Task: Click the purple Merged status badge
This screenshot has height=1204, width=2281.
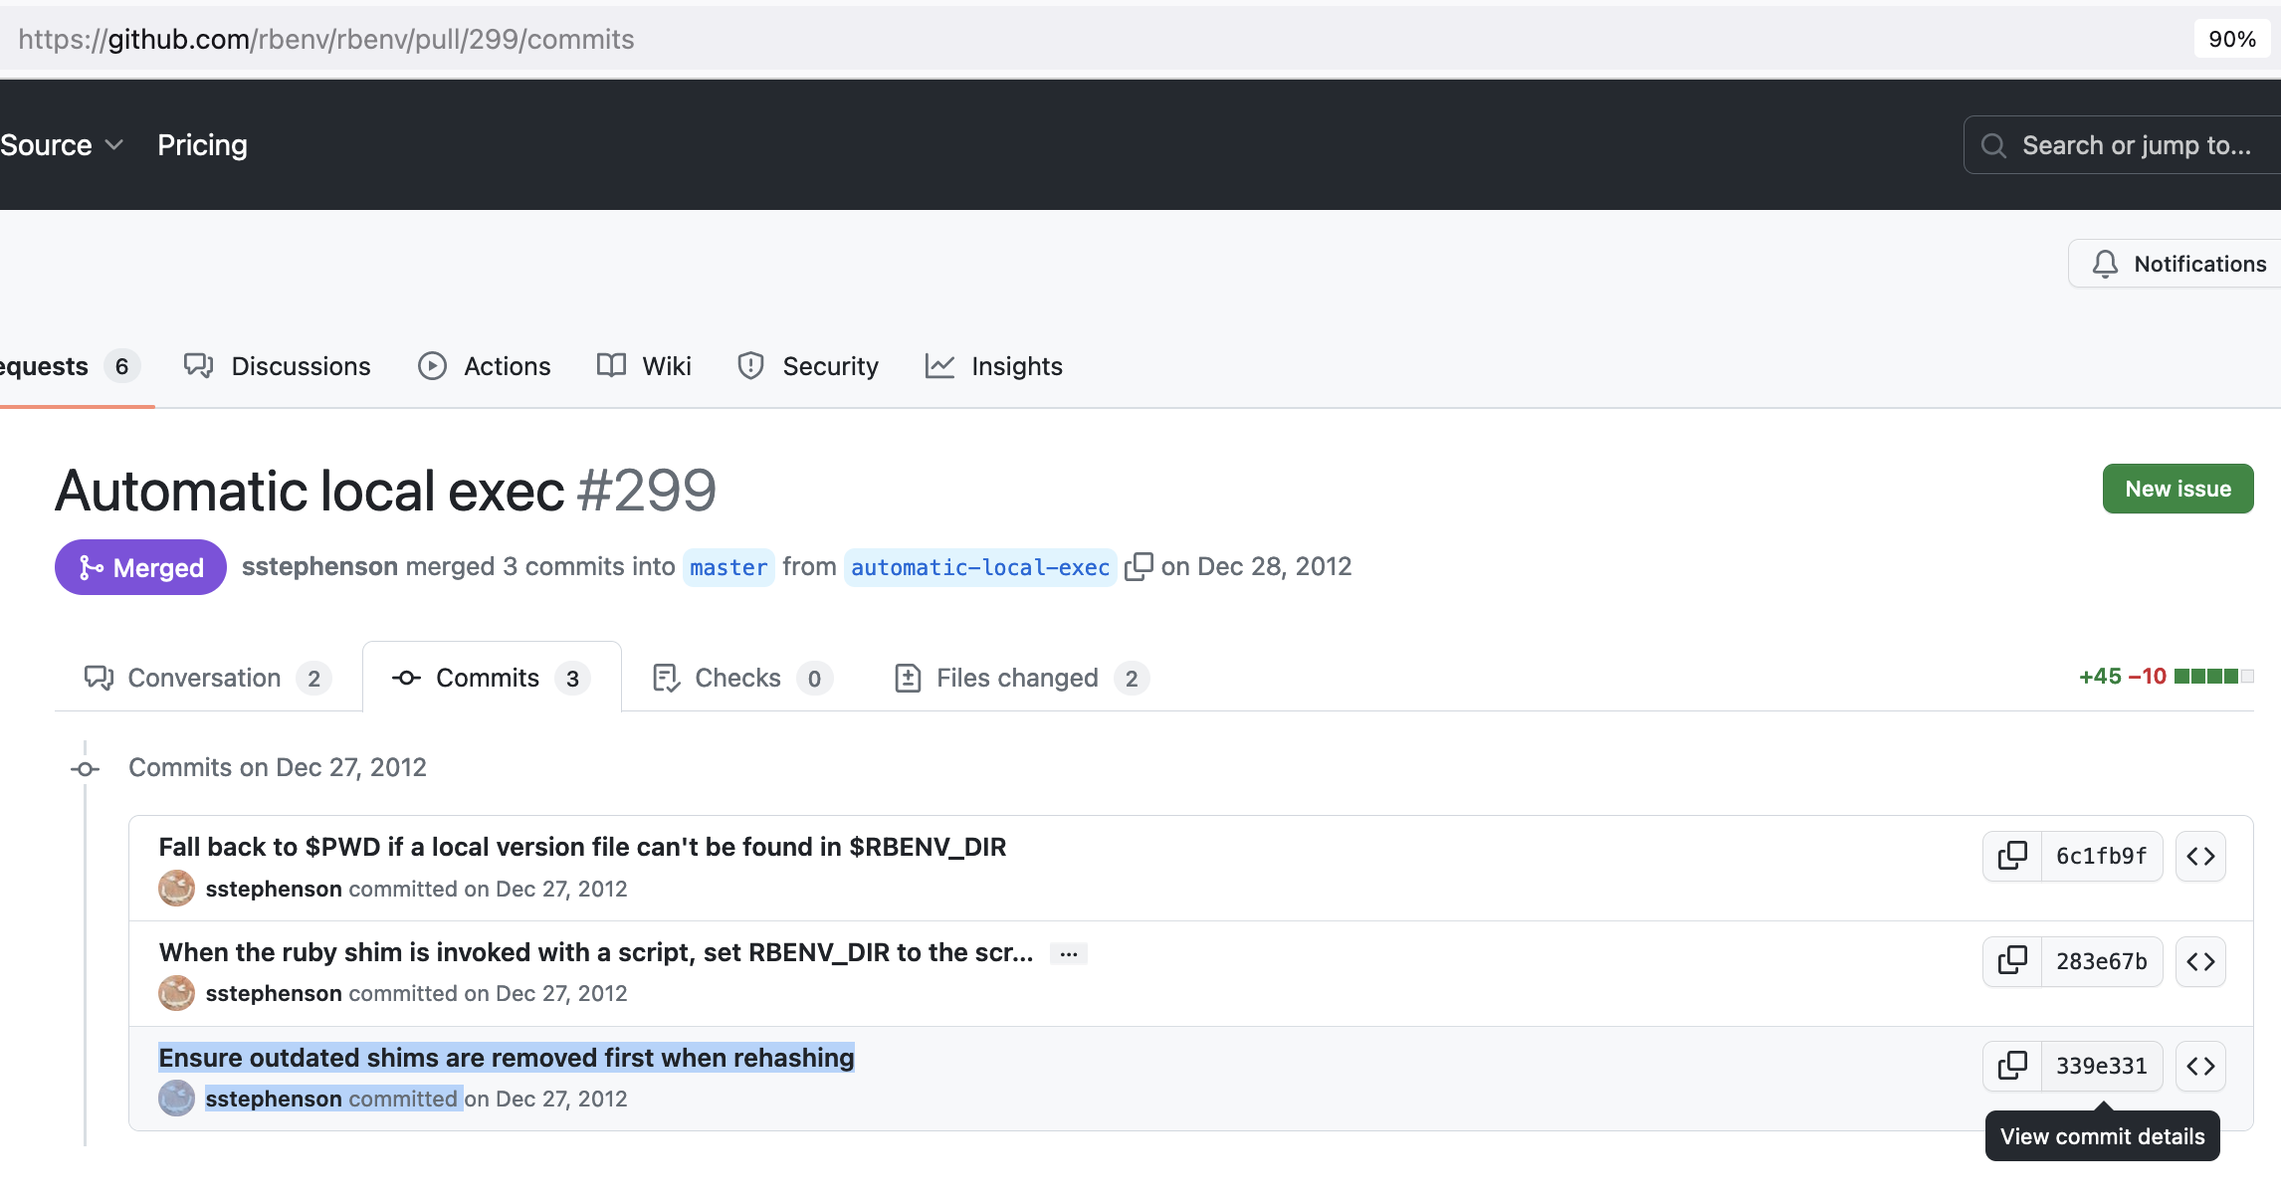Action: tap(140, 567)
